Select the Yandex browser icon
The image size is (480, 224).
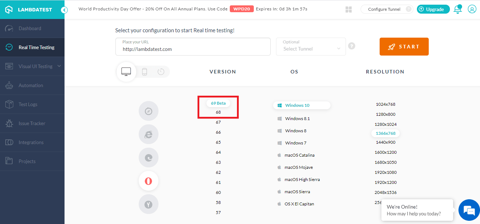[148, 204]
